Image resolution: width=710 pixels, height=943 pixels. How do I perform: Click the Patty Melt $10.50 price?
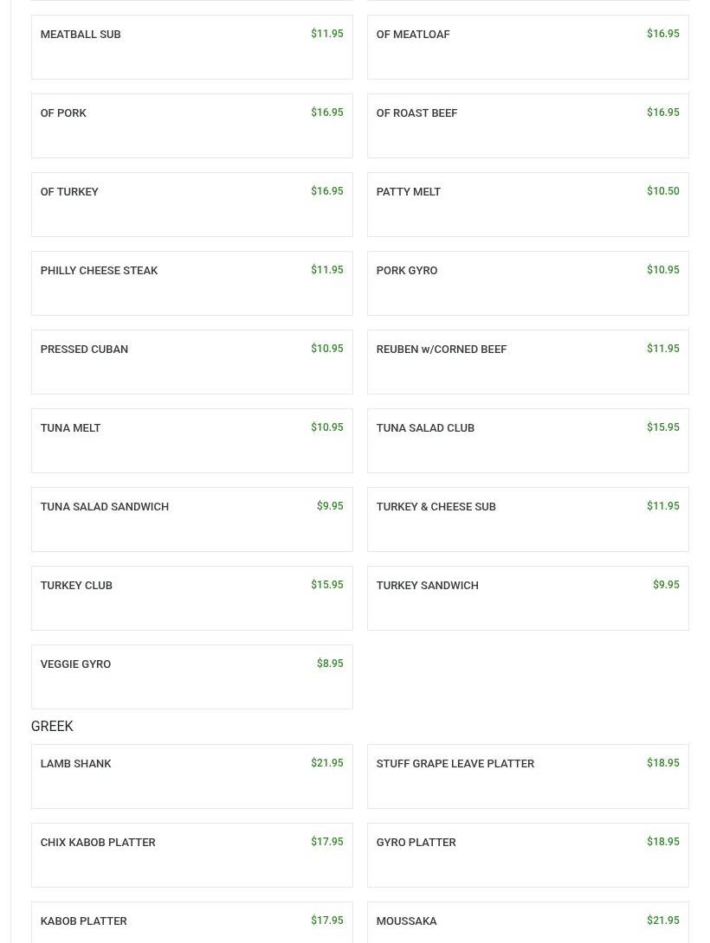coord(663,191)
